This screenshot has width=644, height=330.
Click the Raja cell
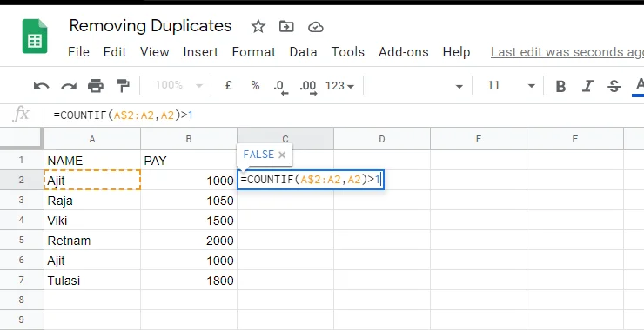click(92, 200)
